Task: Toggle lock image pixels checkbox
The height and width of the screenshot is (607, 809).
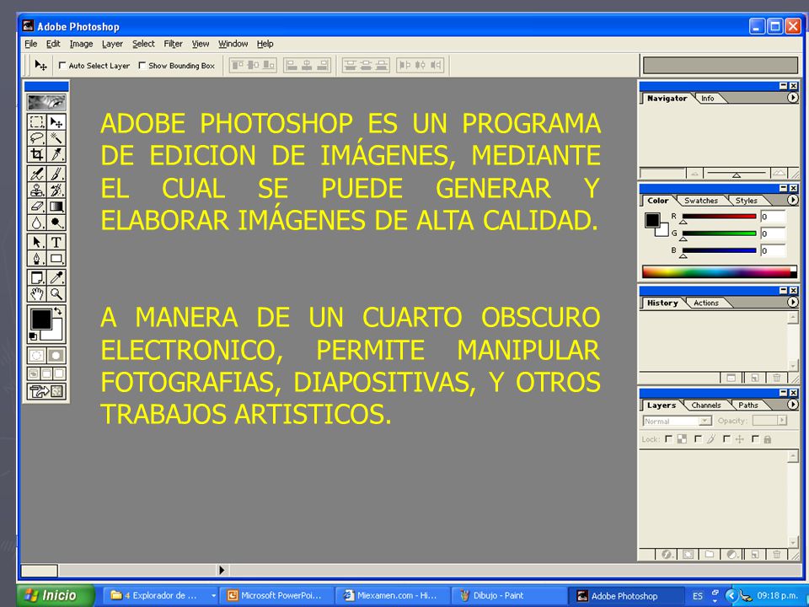Action: [698, 439]
